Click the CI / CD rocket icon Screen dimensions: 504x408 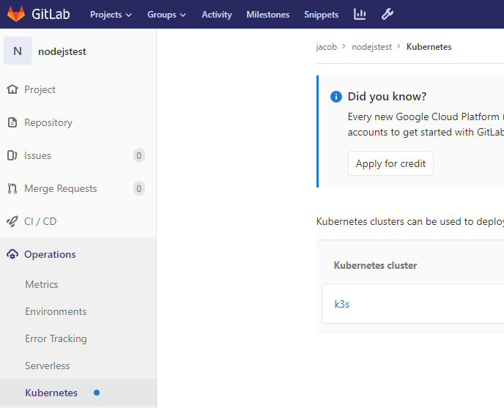click(x=12, y=221)
